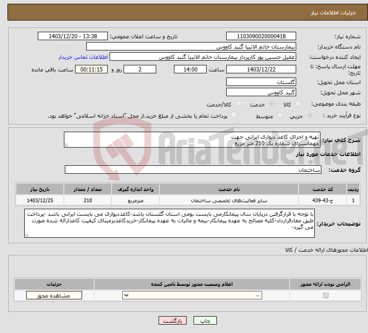Click the جزئیات اطلاعات نیاز page title
Screen dimensions: 368x333
[333, 13]
